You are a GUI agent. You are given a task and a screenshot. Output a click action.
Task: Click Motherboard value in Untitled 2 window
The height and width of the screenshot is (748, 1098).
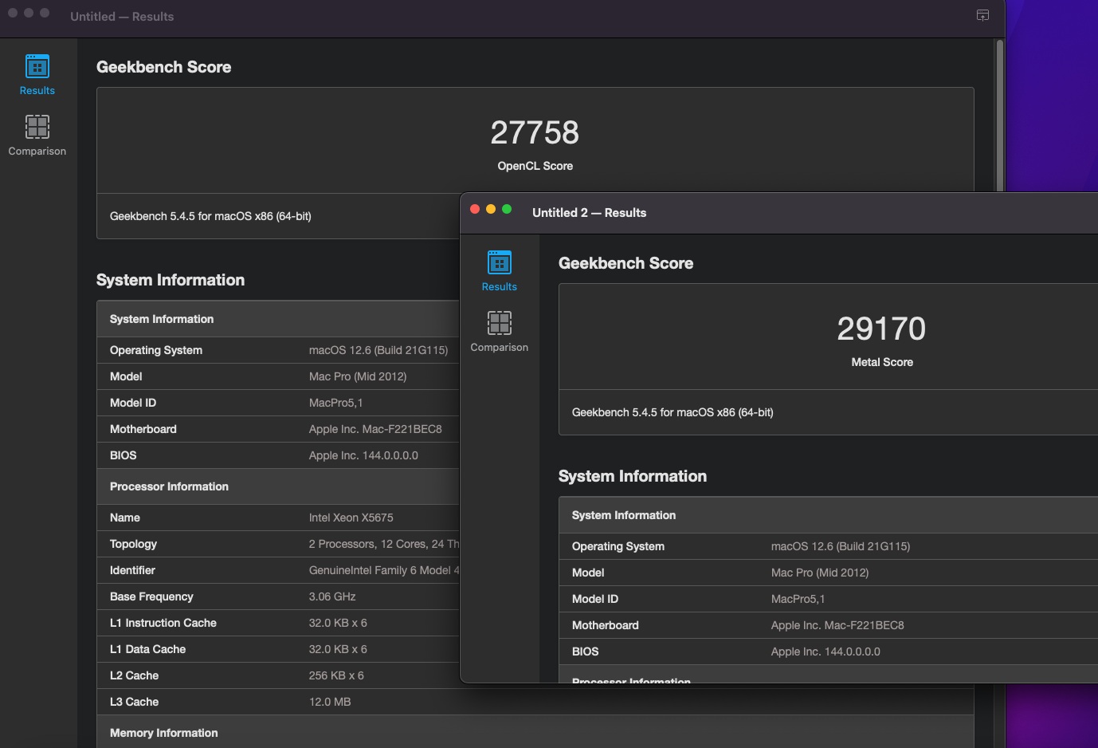point(837,625)
